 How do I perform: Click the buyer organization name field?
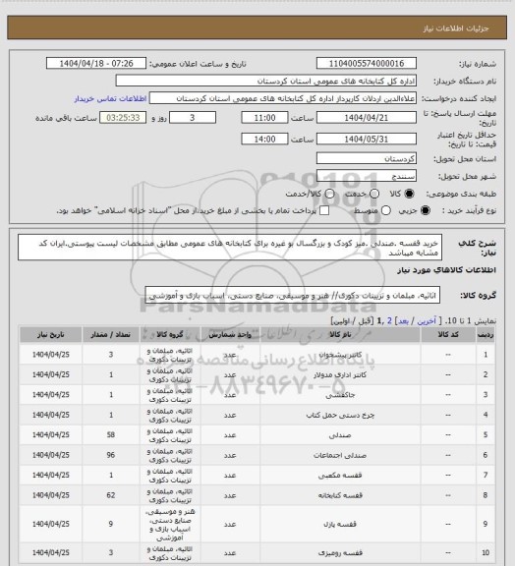(x=265, y=81)
